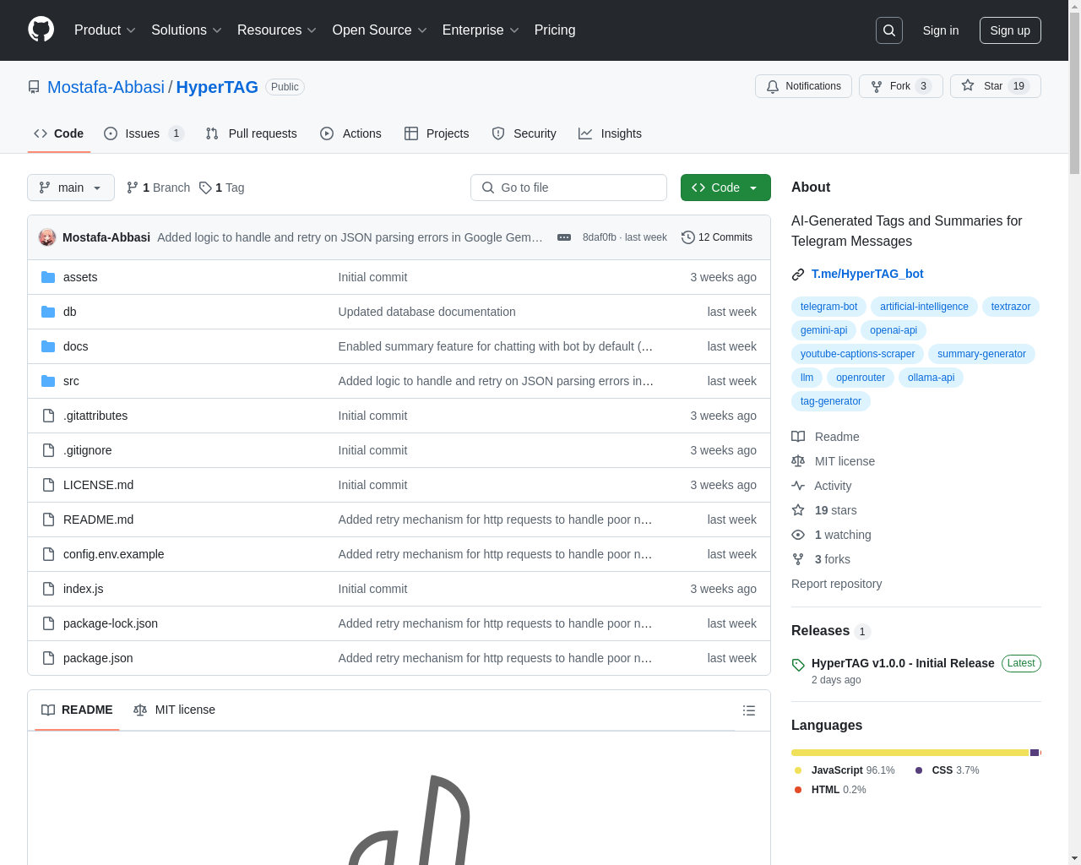Image resolution: width=1081 pixels, height=865 pixels.
Task: Open the Actions tab
Action: (350, 133)
